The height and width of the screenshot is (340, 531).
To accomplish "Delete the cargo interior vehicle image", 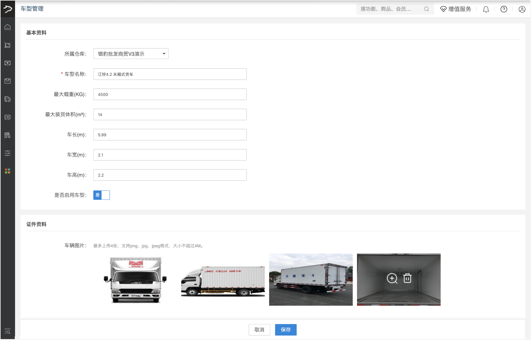I will click(x=407, y=278).
